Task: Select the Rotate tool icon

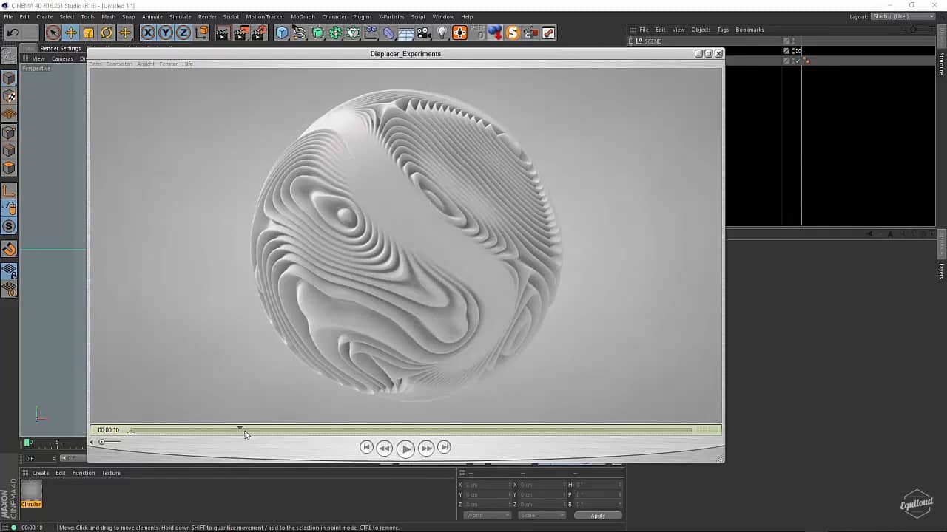Action: 107,33
